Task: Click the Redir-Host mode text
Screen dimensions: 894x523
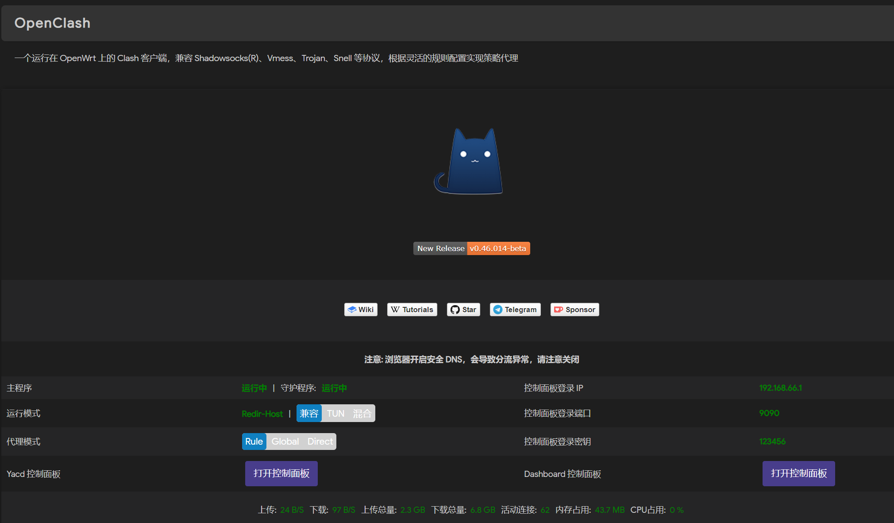Action: coord(262,414)
